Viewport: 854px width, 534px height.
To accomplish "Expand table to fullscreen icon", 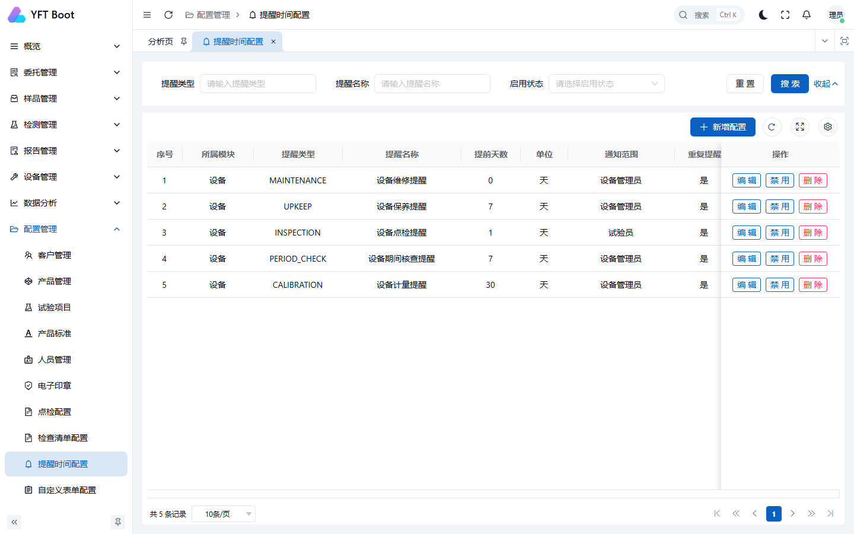I will click(800, 127).
